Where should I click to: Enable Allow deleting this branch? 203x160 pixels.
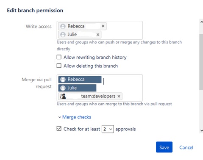tap(59, 66)
